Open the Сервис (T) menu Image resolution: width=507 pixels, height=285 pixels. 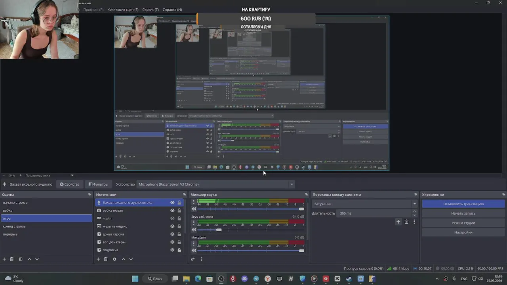click(151, 9)
